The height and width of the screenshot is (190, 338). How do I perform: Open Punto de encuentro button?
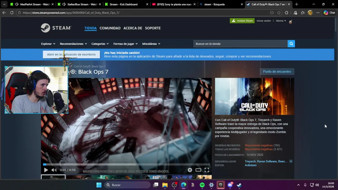[x=277, y=72]
